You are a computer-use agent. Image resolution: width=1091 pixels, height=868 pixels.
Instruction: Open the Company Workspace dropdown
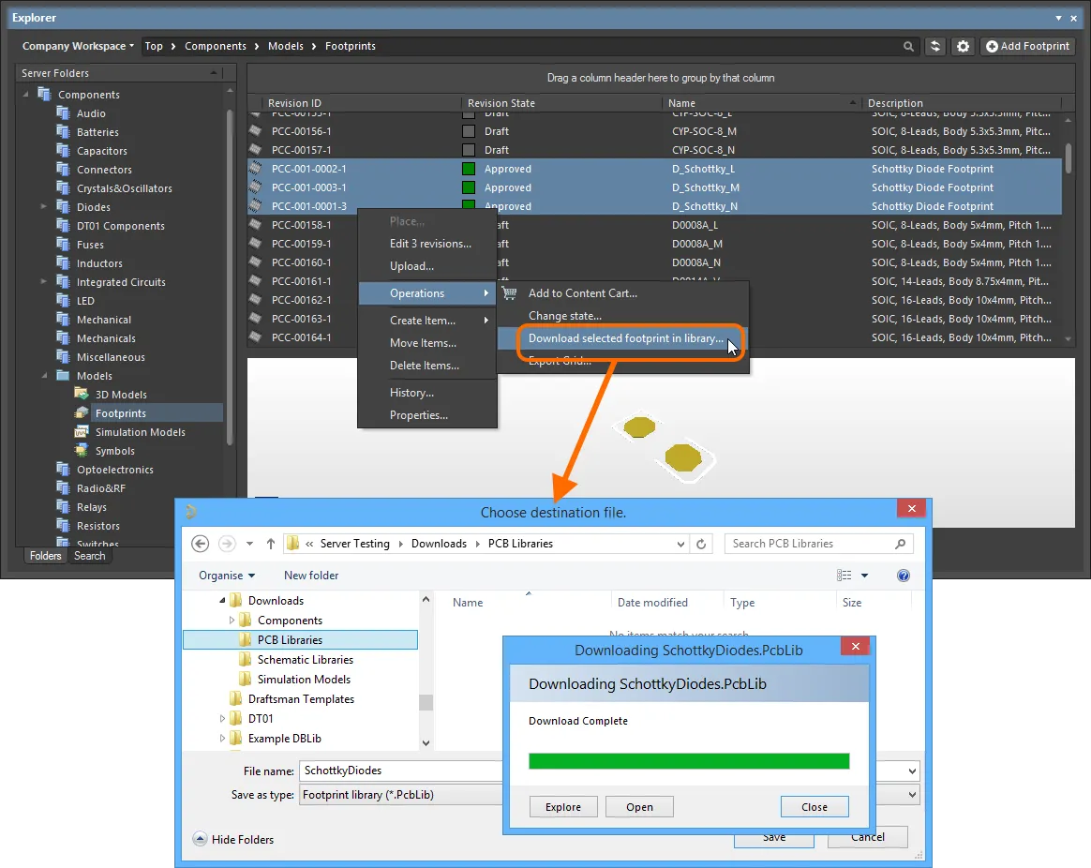pos(78,46)
